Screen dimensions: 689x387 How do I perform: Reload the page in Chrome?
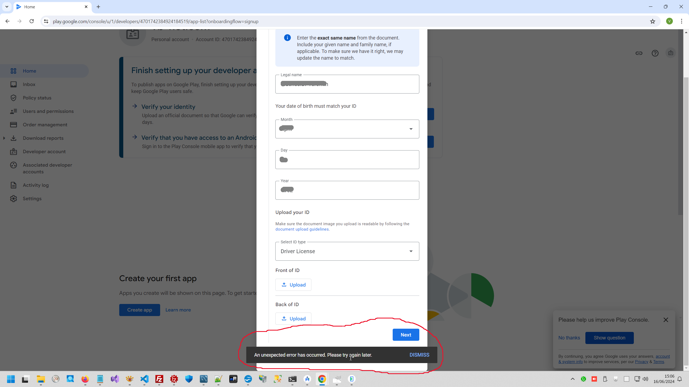(31, 21)
